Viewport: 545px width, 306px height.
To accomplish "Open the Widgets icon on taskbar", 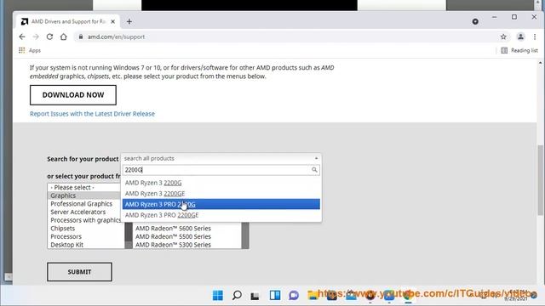I will tap(275, 295).
